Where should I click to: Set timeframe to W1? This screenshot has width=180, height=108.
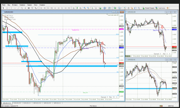[66, 8]
